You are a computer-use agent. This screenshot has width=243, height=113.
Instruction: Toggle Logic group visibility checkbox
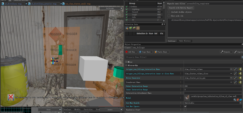pos(127,15)
